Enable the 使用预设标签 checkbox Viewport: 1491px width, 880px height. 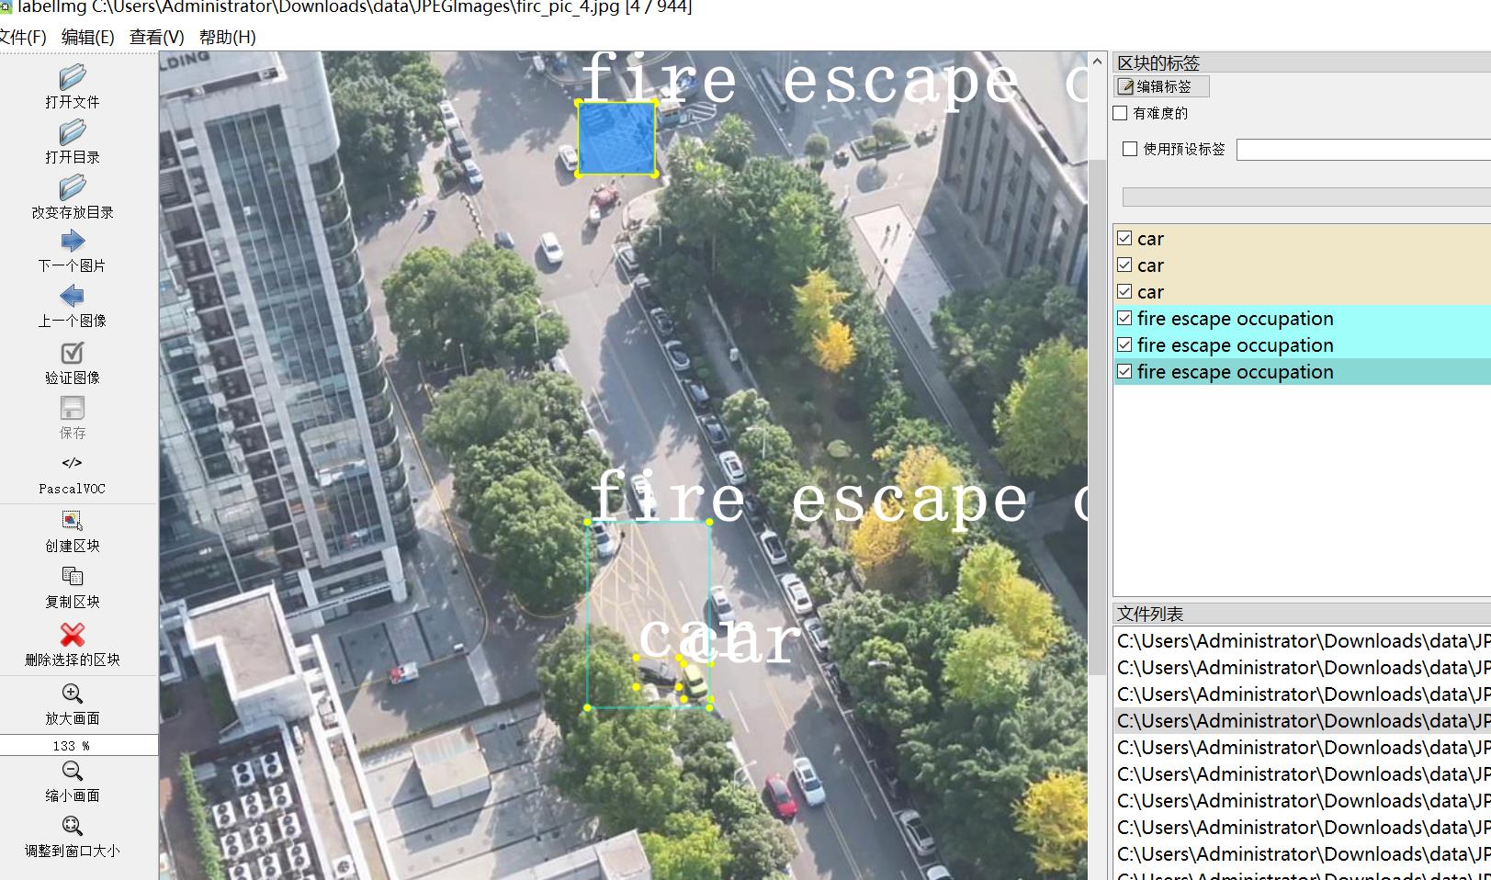1130,149
